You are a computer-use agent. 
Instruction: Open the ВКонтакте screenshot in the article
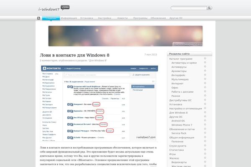[x=99, y=104]
